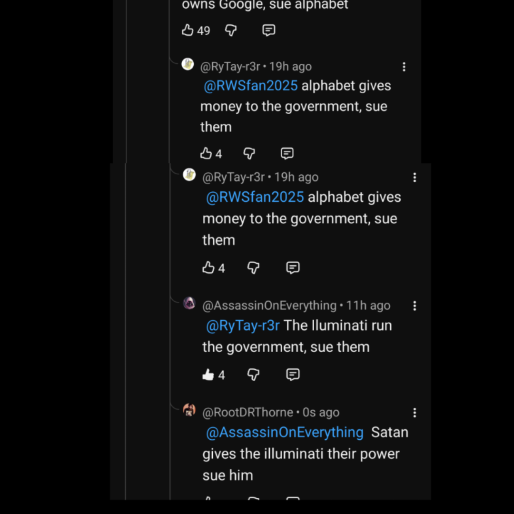Like the comment with 49 likes

[x=188, y=30]
